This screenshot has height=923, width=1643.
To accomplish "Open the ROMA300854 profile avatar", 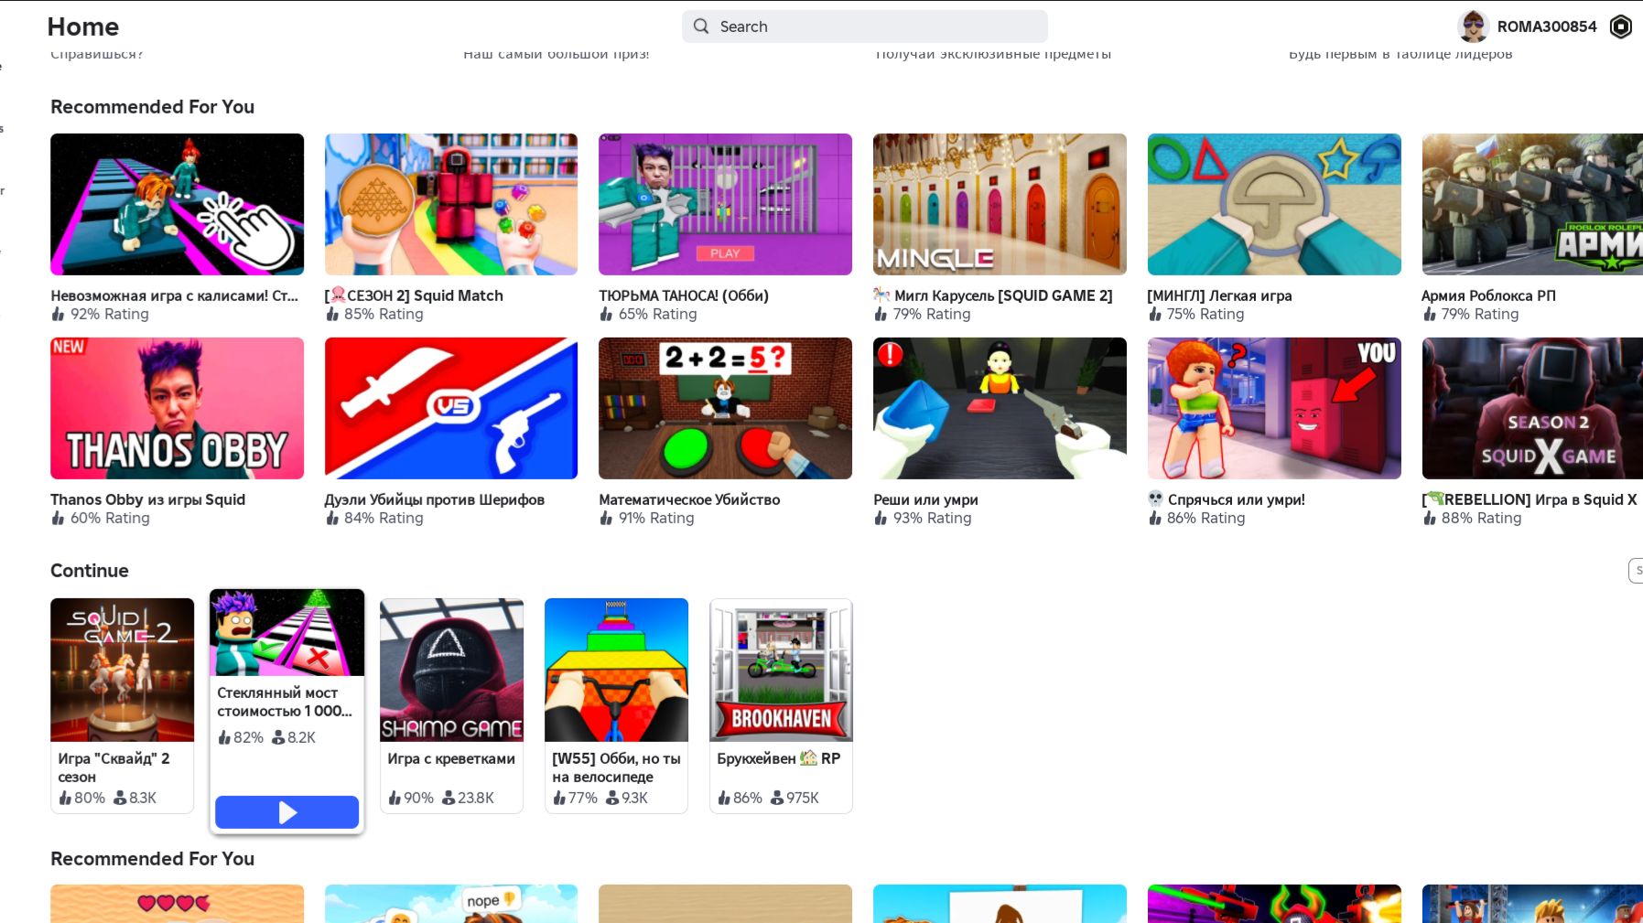I will tap(1473, 27).
